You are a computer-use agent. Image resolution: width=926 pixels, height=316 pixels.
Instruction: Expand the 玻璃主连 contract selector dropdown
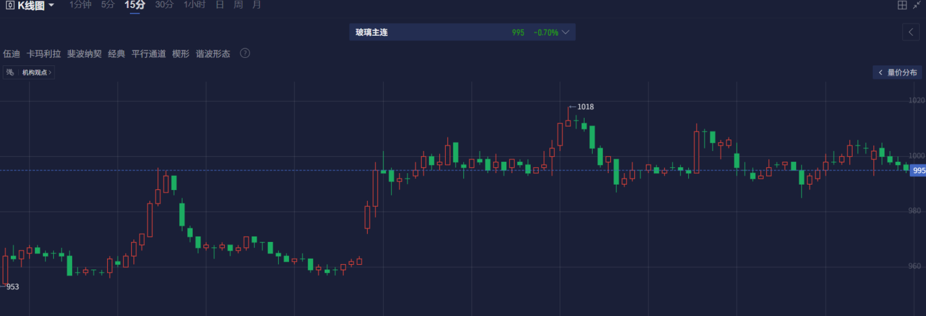point(566,32)
